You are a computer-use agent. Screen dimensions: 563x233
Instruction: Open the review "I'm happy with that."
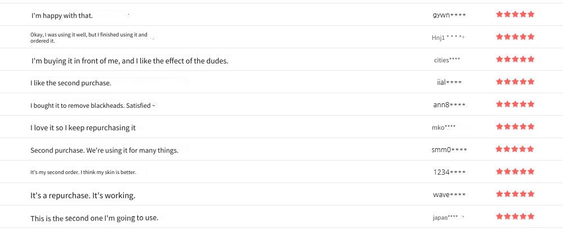[x=62, y=16]
